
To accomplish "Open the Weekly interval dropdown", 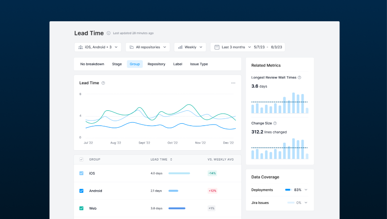I will 190,47.
